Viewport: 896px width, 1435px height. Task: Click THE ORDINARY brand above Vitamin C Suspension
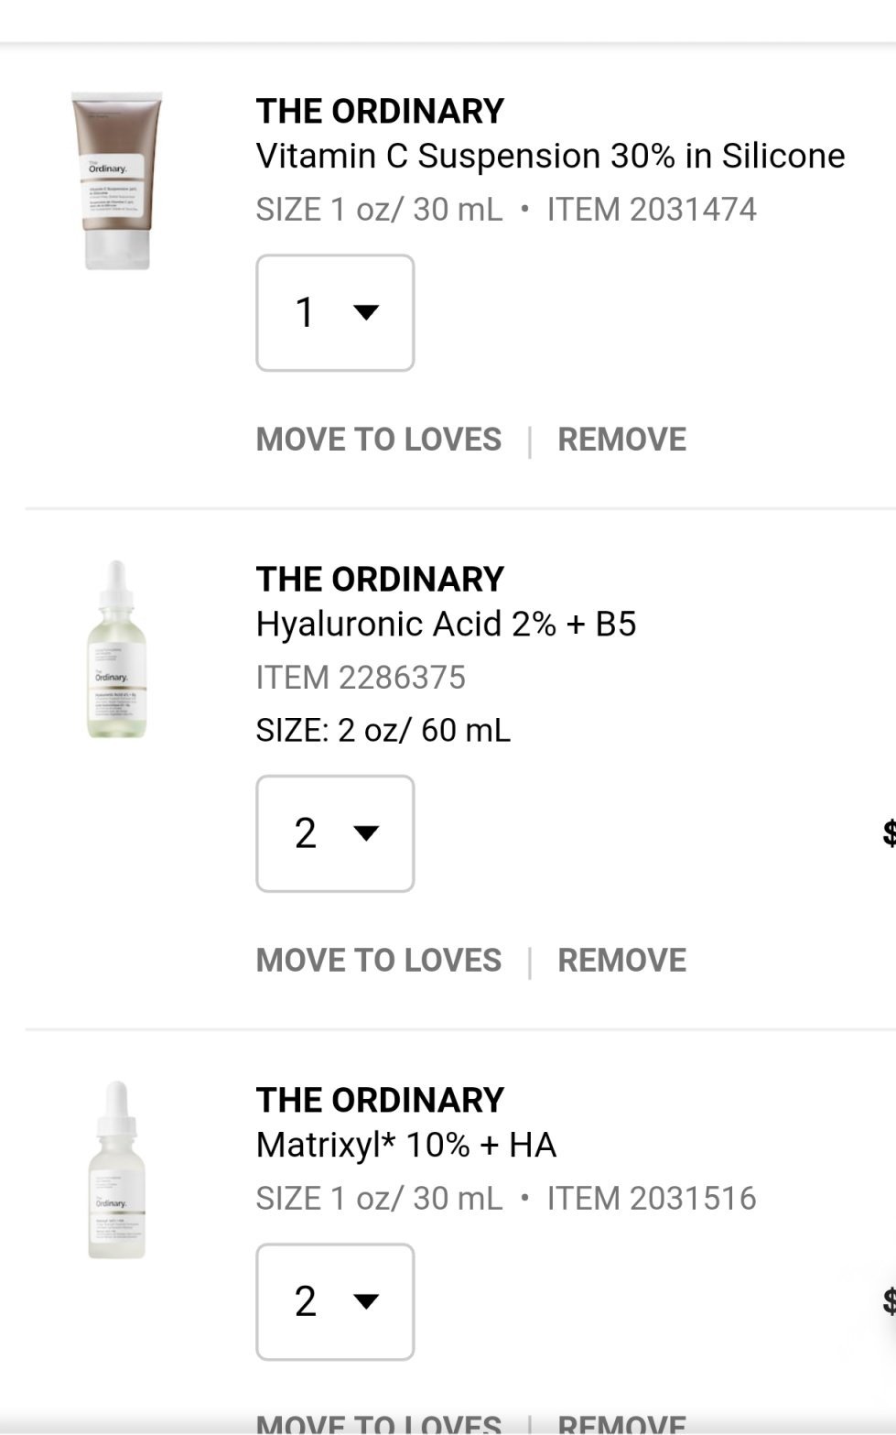pos(380,112)
